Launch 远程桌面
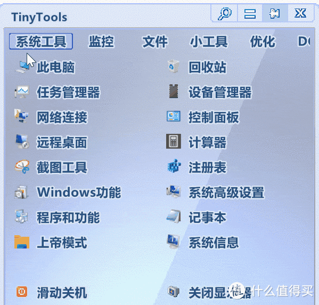The image size is (319, 305). (62, 142)
